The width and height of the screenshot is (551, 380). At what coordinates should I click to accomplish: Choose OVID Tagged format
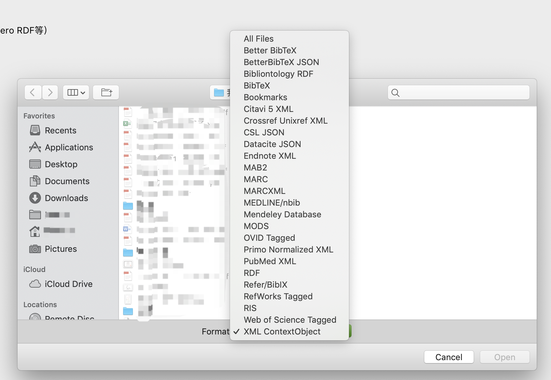[289, 238]
